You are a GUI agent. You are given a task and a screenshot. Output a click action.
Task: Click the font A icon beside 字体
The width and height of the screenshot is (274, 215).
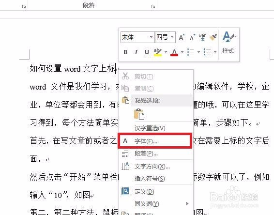click(125, 141)
